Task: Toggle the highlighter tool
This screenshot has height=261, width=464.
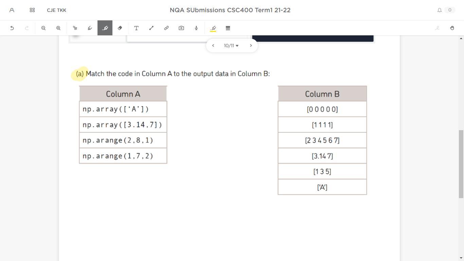Action: pyautogui.click(x=105, y=28)
